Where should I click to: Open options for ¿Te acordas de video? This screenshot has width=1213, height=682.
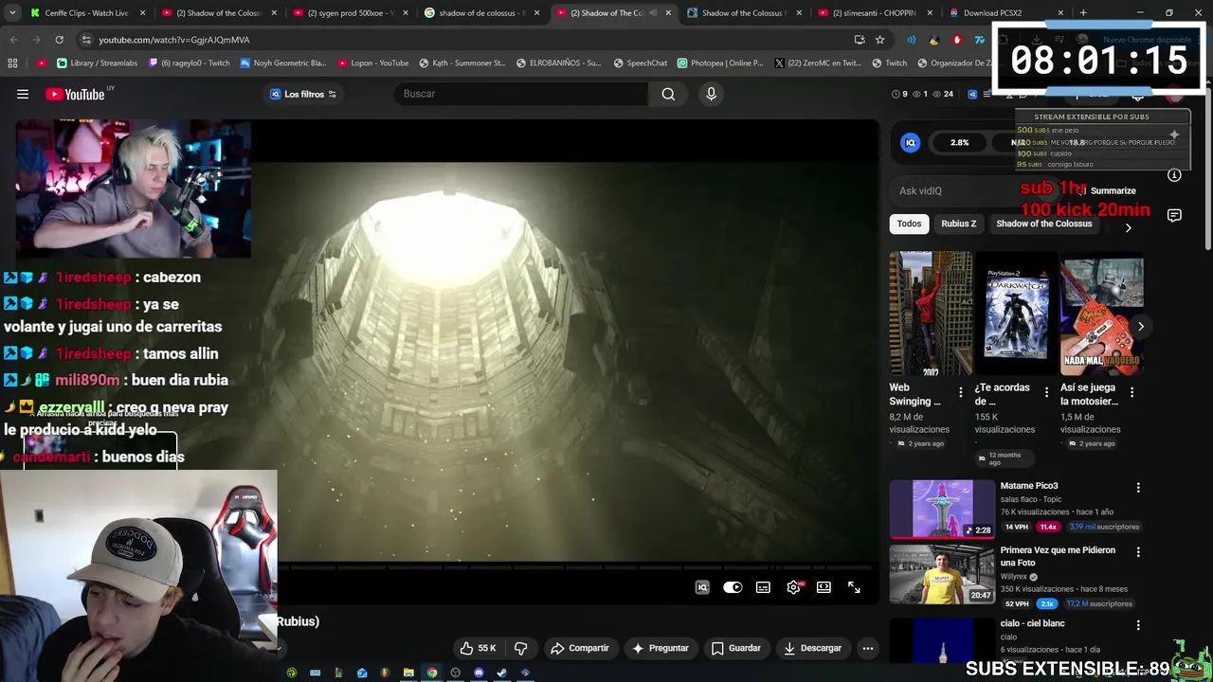tap(1046, 392)
